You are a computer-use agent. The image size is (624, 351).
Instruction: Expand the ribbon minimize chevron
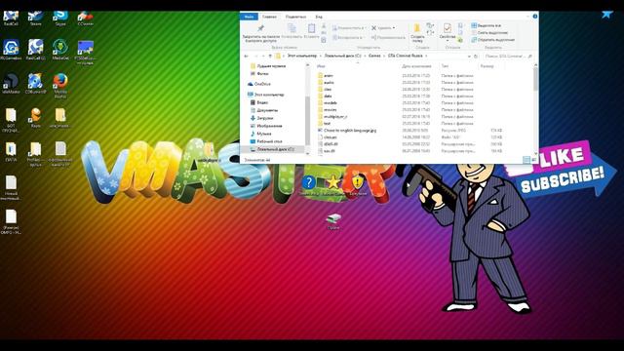[528, 17]
